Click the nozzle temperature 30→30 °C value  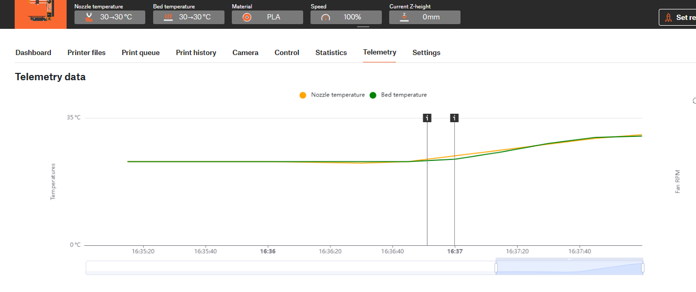point(116,17)
